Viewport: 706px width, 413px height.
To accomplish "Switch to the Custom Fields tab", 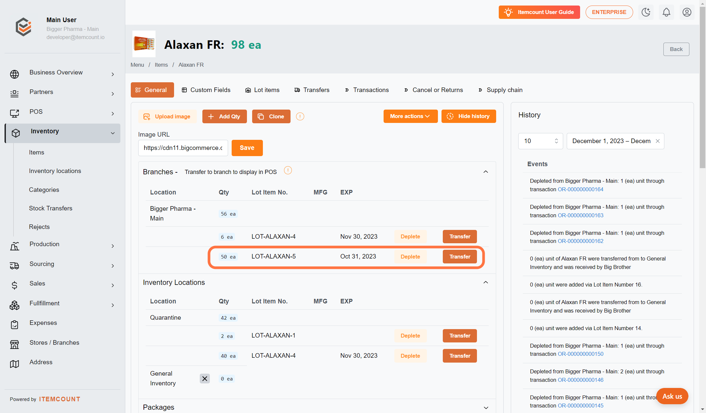I will (x=206, y=90).
